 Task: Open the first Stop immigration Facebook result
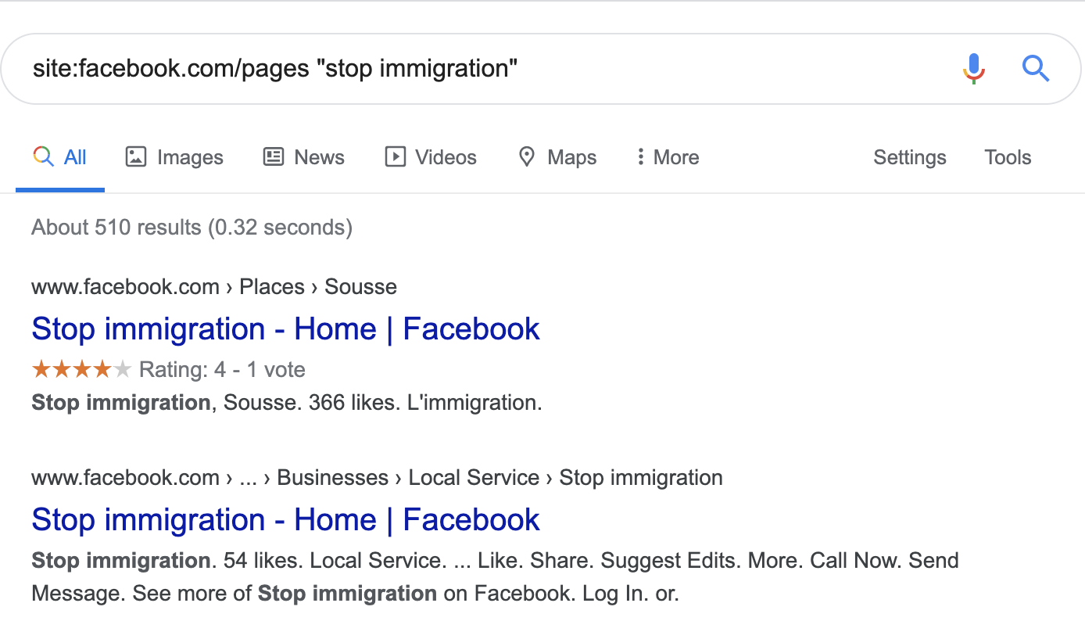coord(285,329)
